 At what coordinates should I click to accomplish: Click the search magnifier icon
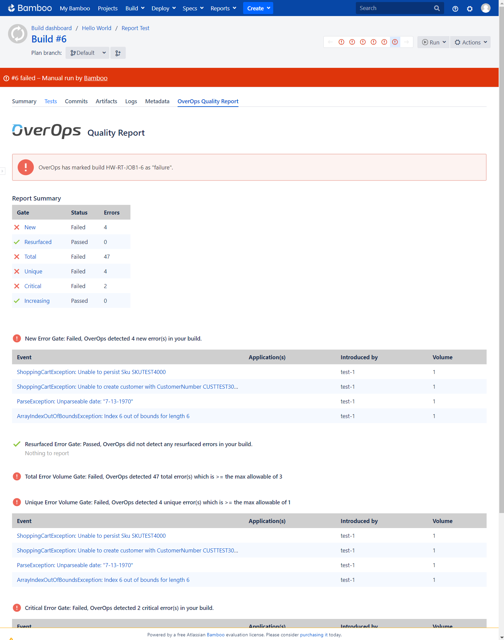pos(437,8)
